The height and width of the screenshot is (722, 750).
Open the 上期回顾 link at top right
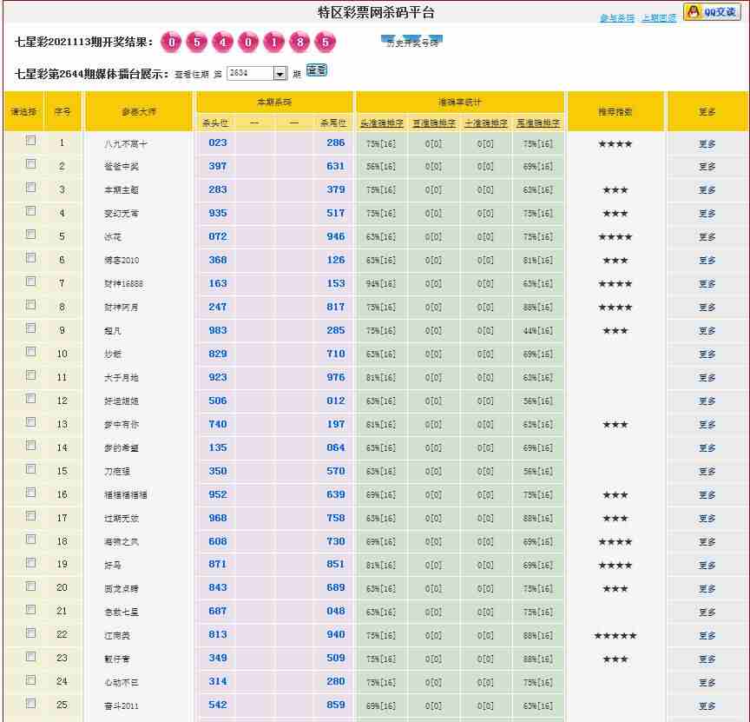[x=659, y=18]
